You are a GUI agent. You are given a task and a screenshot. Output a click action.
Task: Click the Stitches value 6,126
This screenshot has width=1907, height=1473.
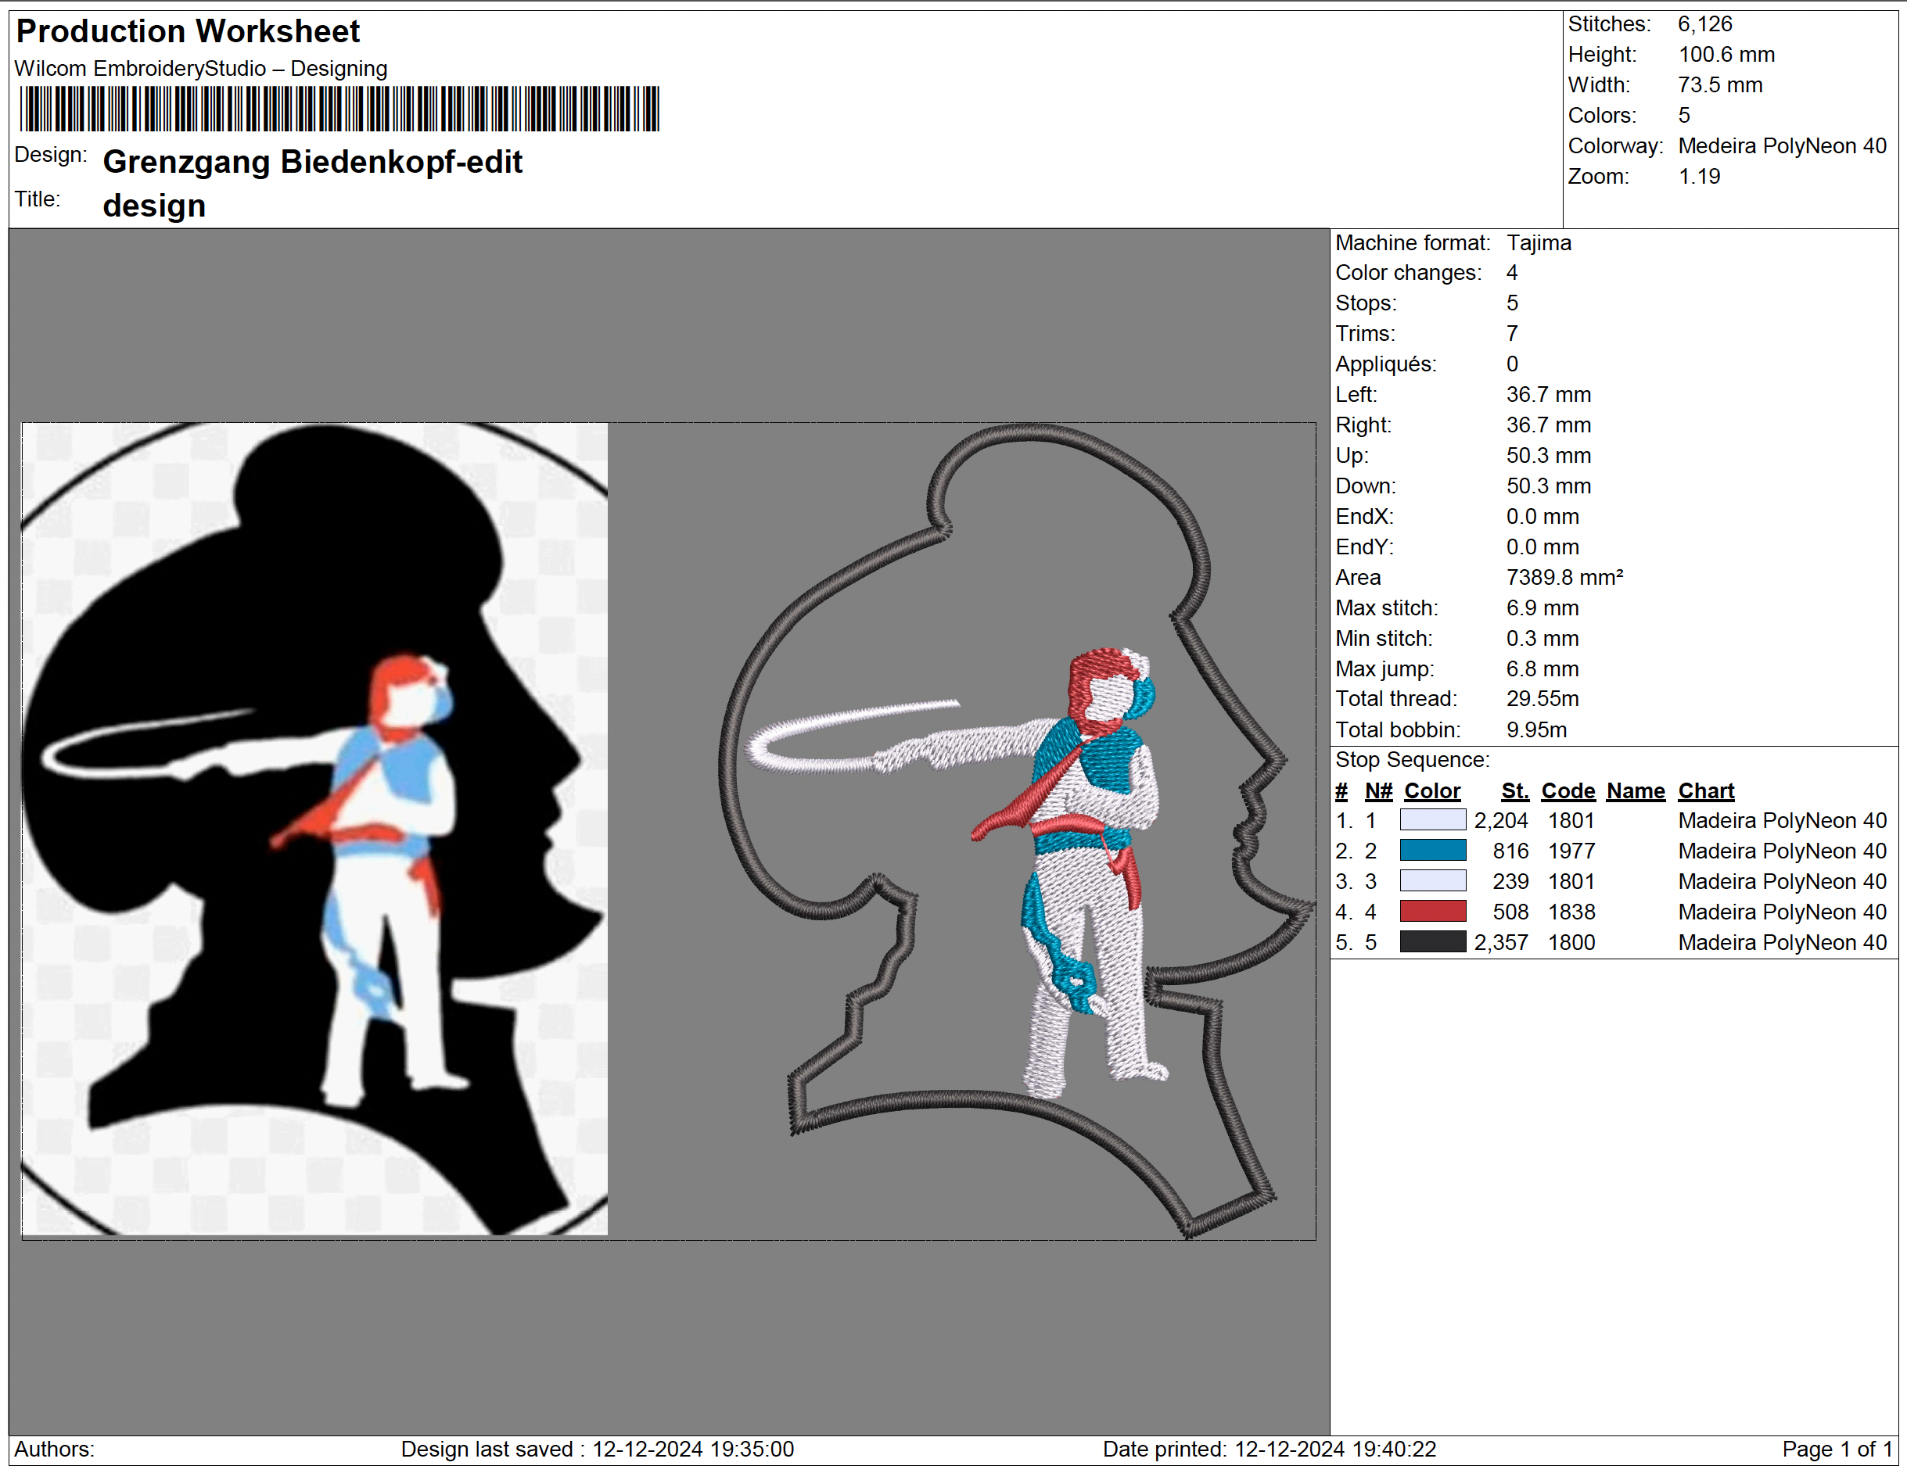pos(1704,24)
